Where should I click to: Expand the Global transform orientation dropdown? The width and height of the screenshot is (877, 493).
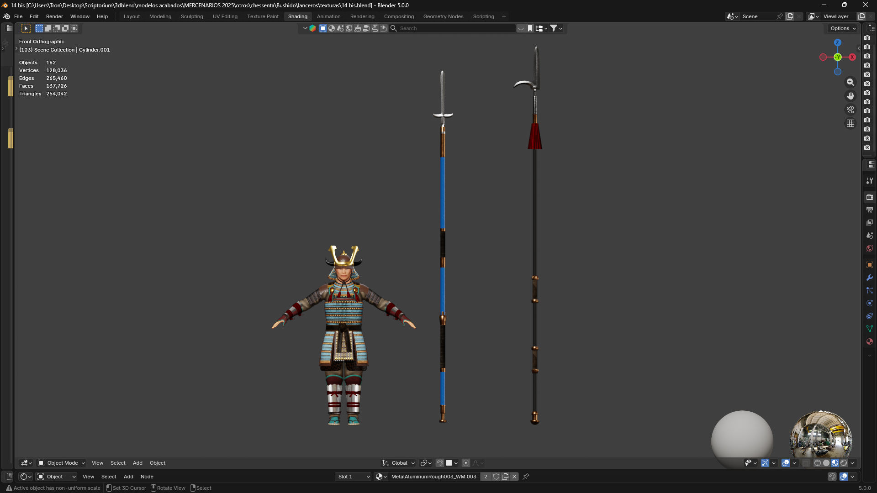point(398,463)
